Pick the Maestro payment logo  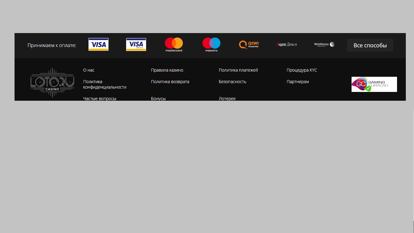[212, 45]
